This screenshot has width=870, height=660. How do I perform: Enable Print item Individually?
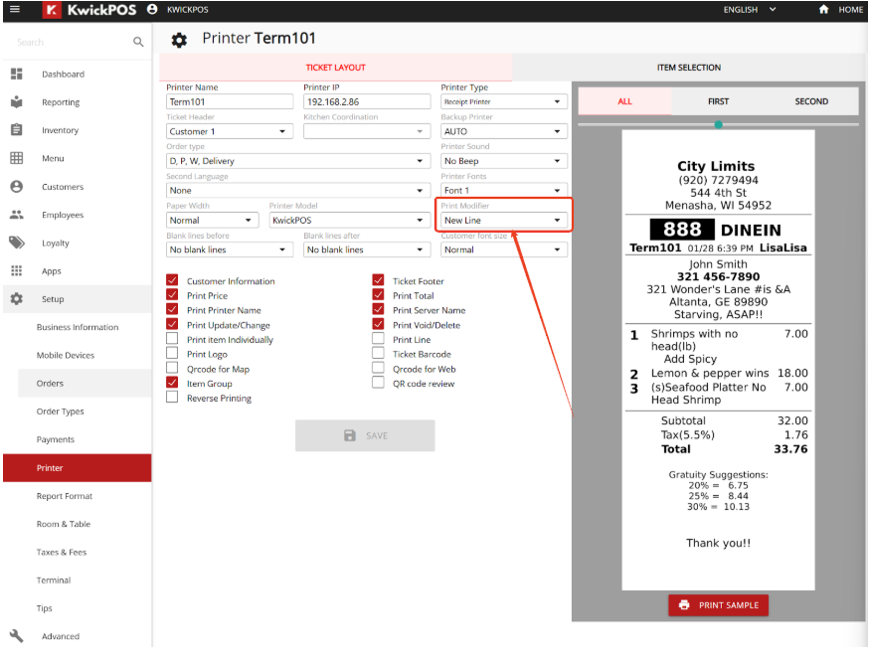point(172,338)
